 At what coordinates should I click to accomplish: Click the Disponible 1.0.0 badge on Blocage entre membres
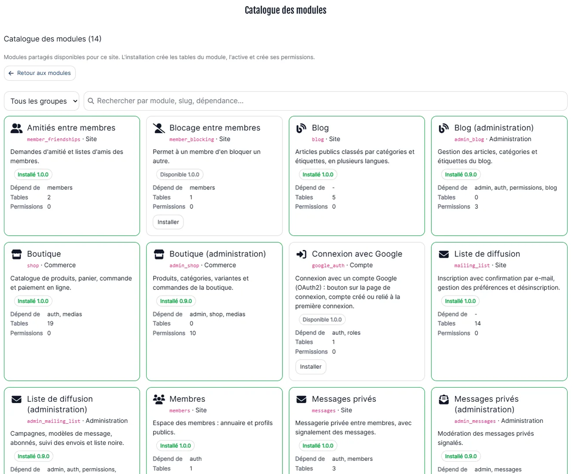pyautogui.click(x=180, y=174)
